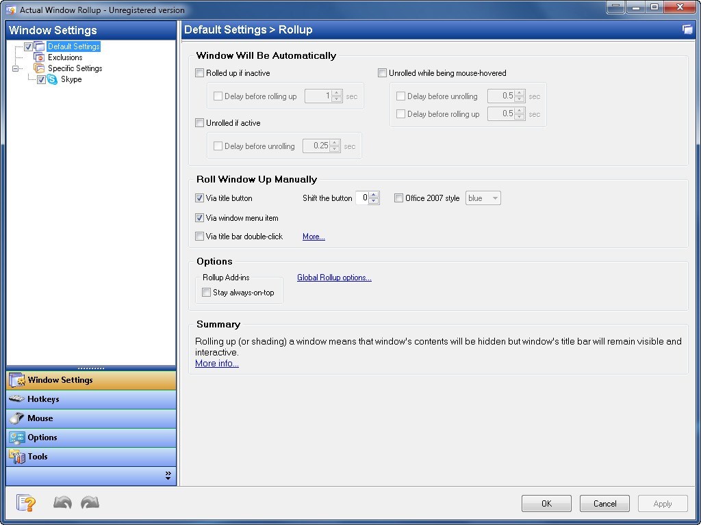Image resolution: width=701 pixels, height=525 pixels.
Task: Click the Exclusions tree icon
Action: click(x=40, y=57)
